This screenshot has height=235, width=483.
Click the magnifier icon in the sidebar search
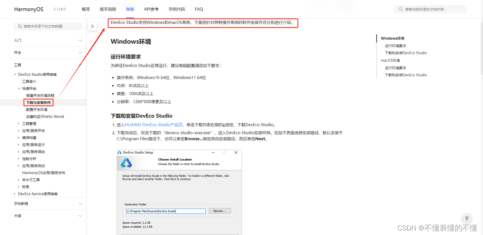(20, 26)
